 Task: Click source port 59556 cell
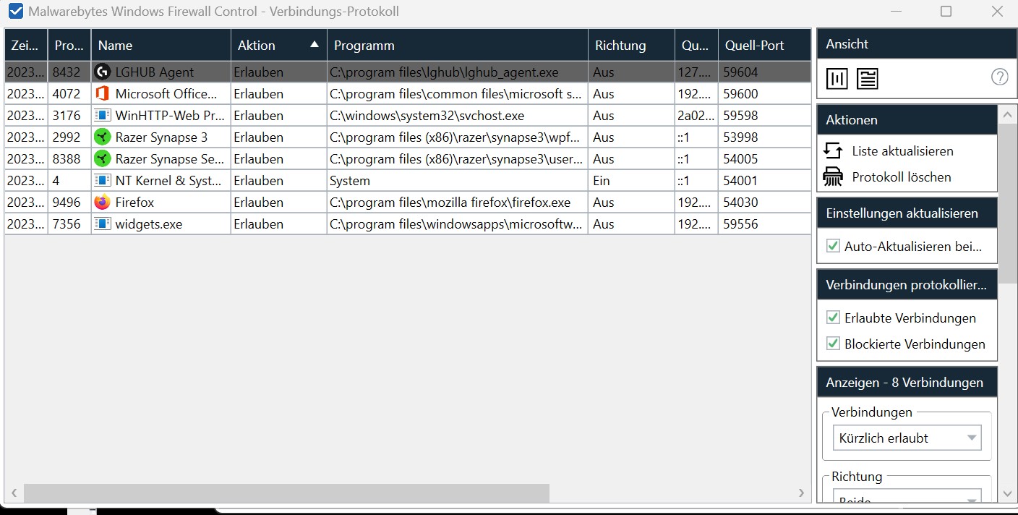tap(764, 224)
